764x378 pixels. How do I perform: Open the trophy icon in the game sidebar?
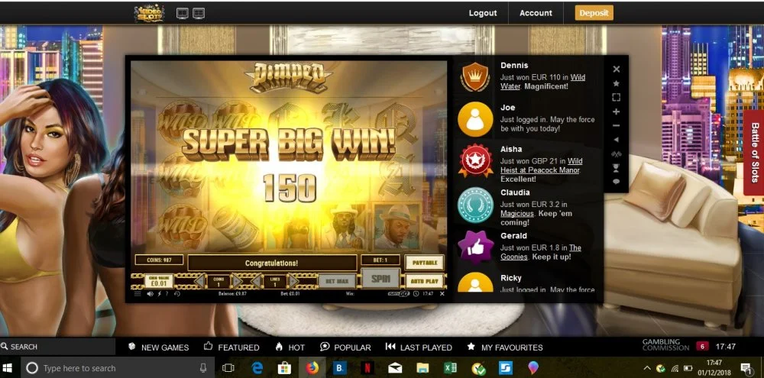pos(616,167)
